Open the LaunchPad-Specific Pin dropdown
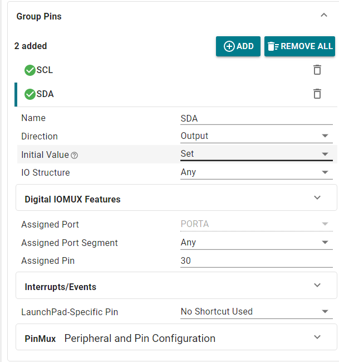The width and height of the screenshot is (339, 362). (257, 312)
